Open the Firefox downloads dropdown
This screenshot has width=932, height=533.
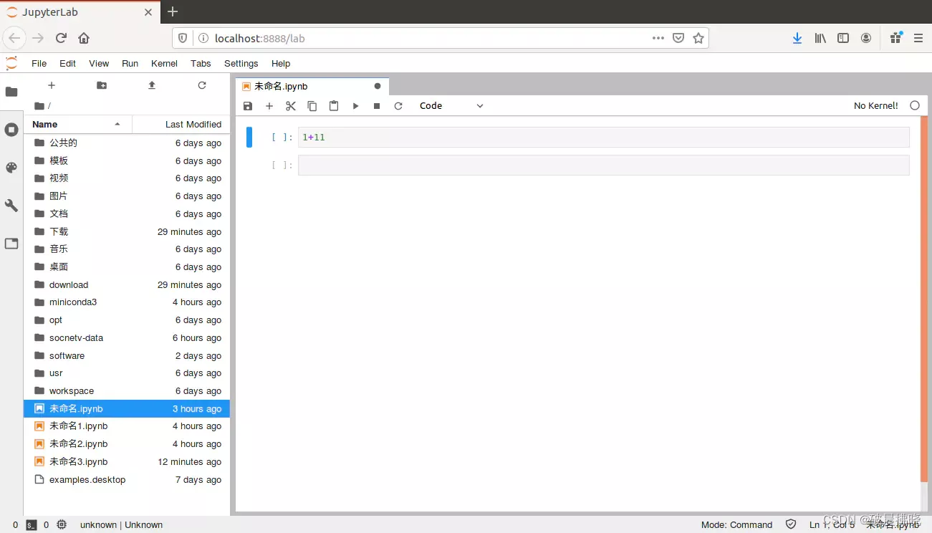(x=797, y=38)
